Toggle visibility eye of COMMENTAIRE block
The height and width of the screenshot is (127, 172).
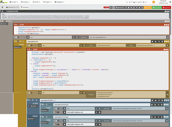tap(3, 11)
